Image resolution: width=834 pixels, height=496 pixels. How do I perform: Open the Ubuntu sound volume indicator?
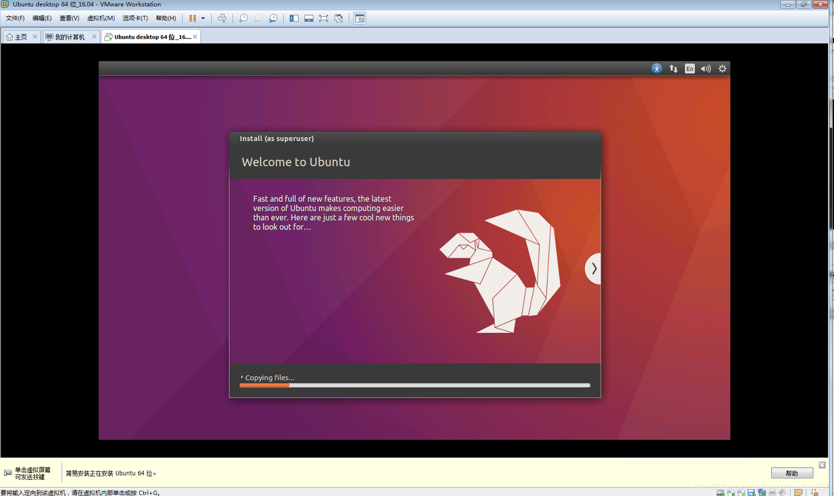pos(706,69)
